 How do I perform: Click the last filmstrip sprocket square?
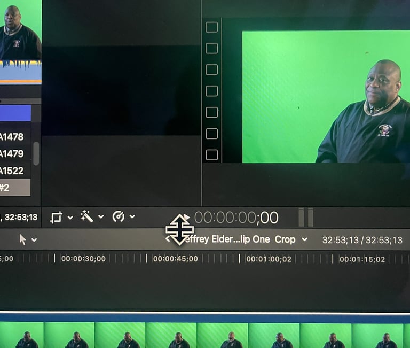pos(211,154)
